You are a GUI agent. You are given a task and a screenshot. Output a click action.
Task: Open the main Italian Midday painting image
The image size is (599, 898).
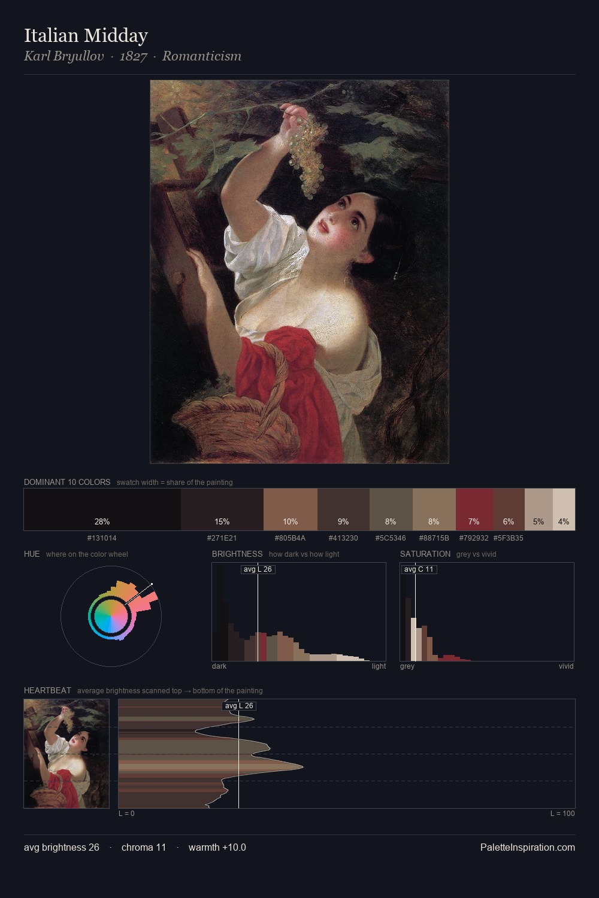pos(299,272)
